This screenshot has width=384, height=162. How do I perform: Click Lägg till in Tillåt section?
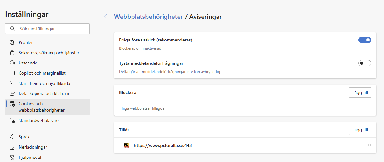pyautogui.click(x=360, y=130)
